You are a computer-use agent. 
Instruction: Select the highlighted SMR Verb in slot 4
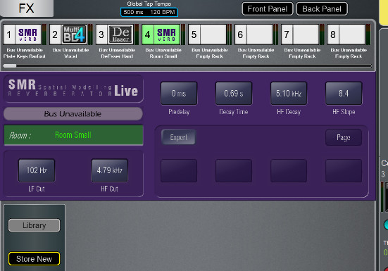161,34
